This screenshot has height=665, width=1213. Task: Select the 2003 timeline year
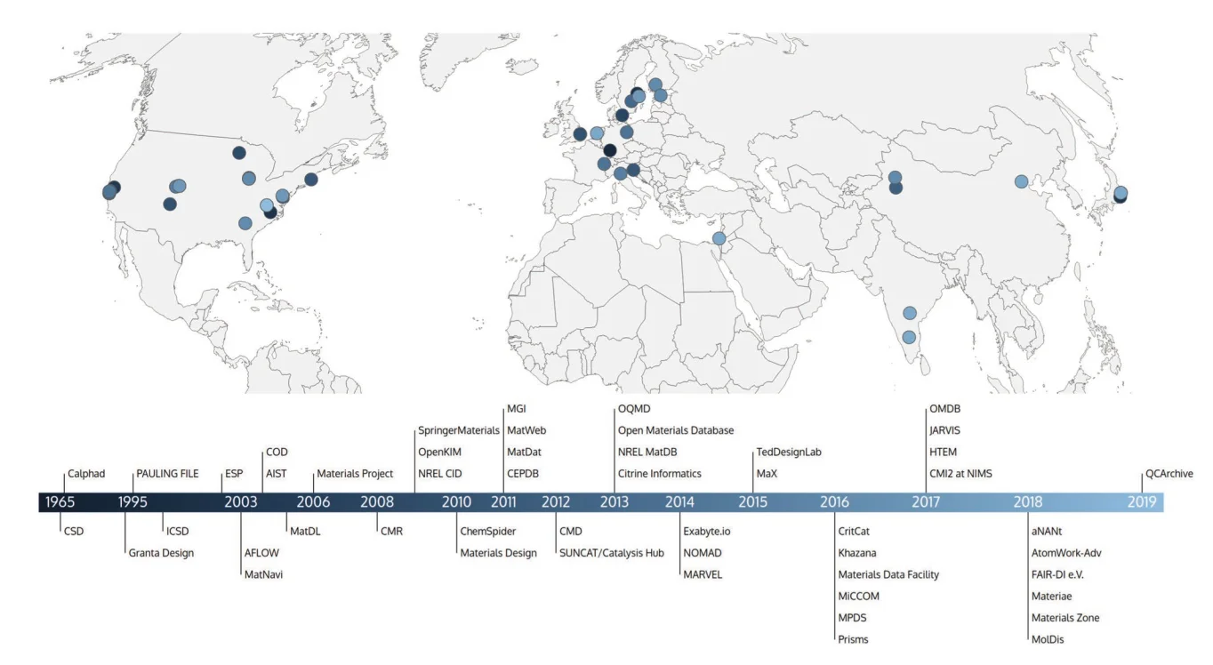click(241, 502)
